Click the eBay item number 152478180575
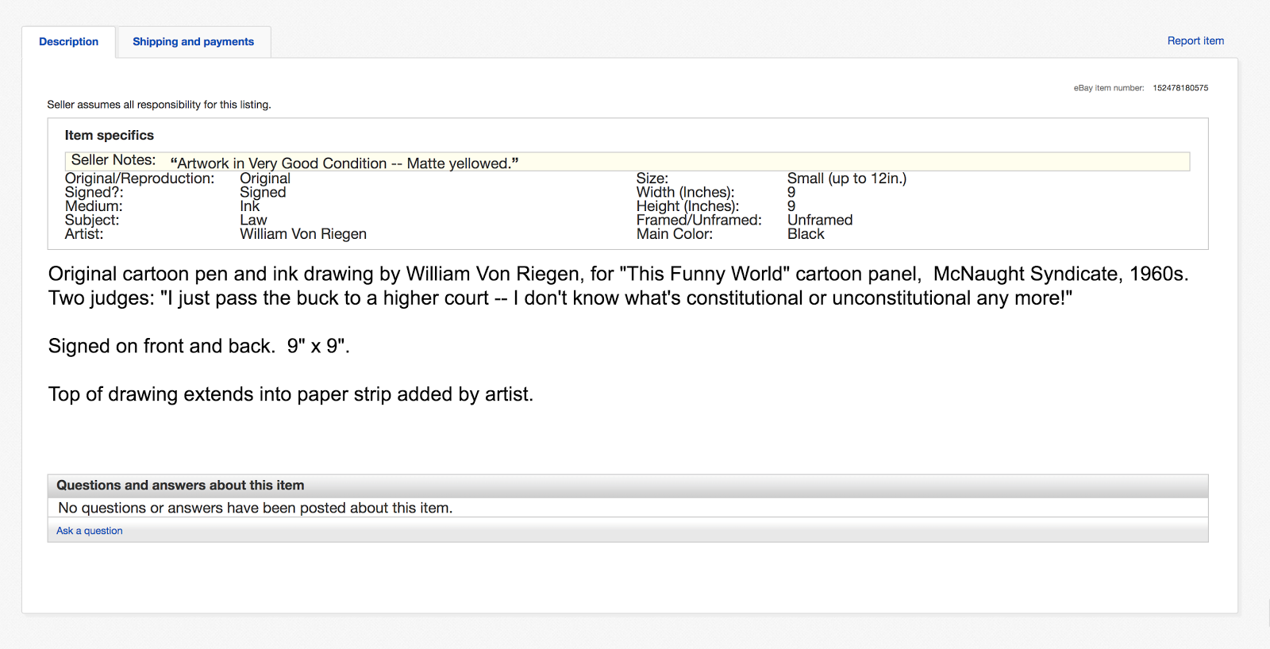 (x=1180, y=88)
